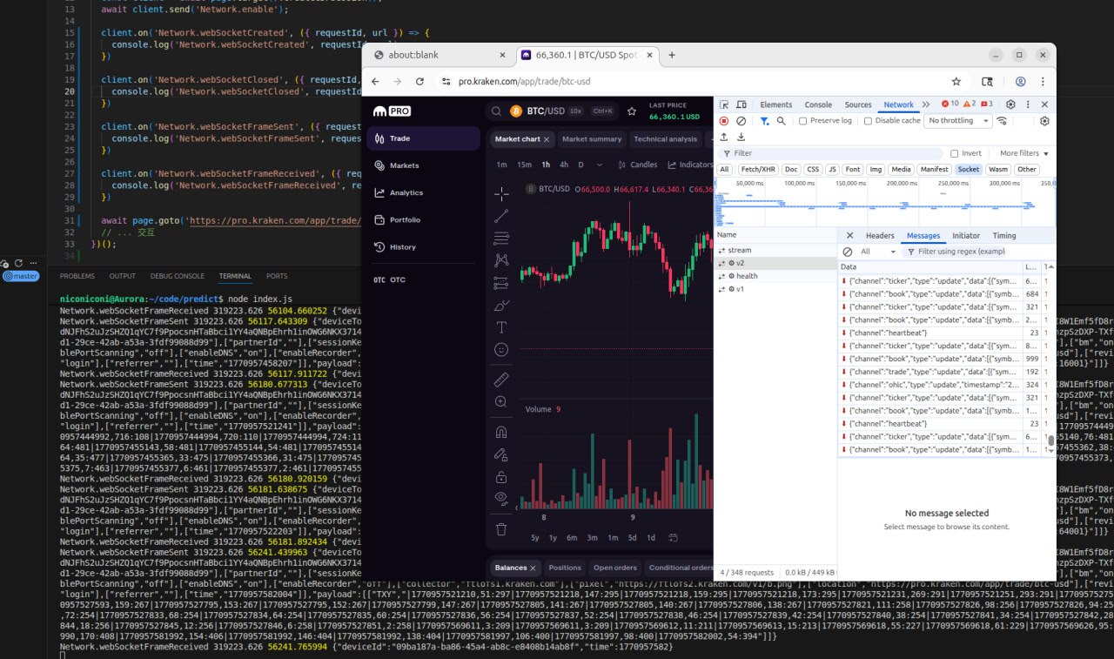Viewport: 1114px width, 659px height.
Task: Check the Disable cache option
Action: tap(868, 121)
